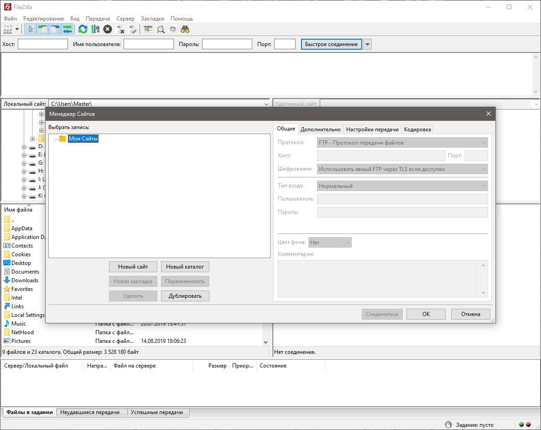Screen dimensions: 541x430
Task: Select the Downloads folder icon
Action: pyautogui.click(x=7, y=280)
